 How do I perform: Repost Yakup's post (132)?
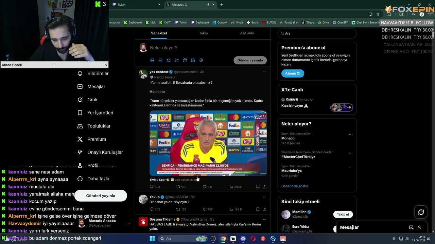tap(181, 209)
